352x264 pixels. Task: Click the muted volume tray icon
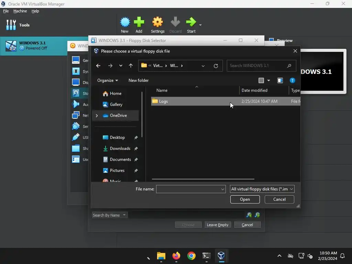coord(310,256)
